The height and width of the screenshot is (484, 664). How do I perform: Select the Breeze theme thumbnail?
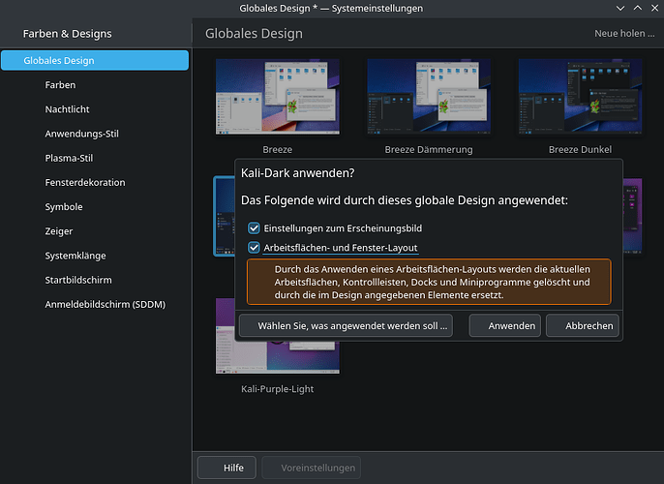278,97
